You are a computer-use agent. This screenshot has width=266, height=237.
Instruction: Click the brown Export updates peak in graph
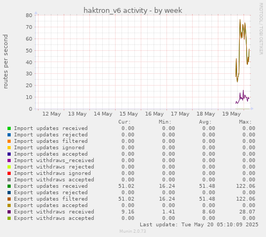tap(240, 20)
